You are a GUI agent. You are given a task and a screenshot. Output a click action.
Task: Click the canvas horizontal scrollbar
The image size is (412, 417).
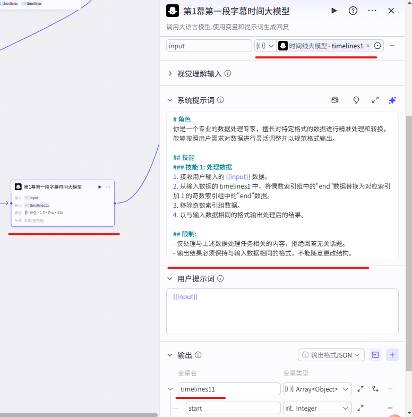coord(79,415)
